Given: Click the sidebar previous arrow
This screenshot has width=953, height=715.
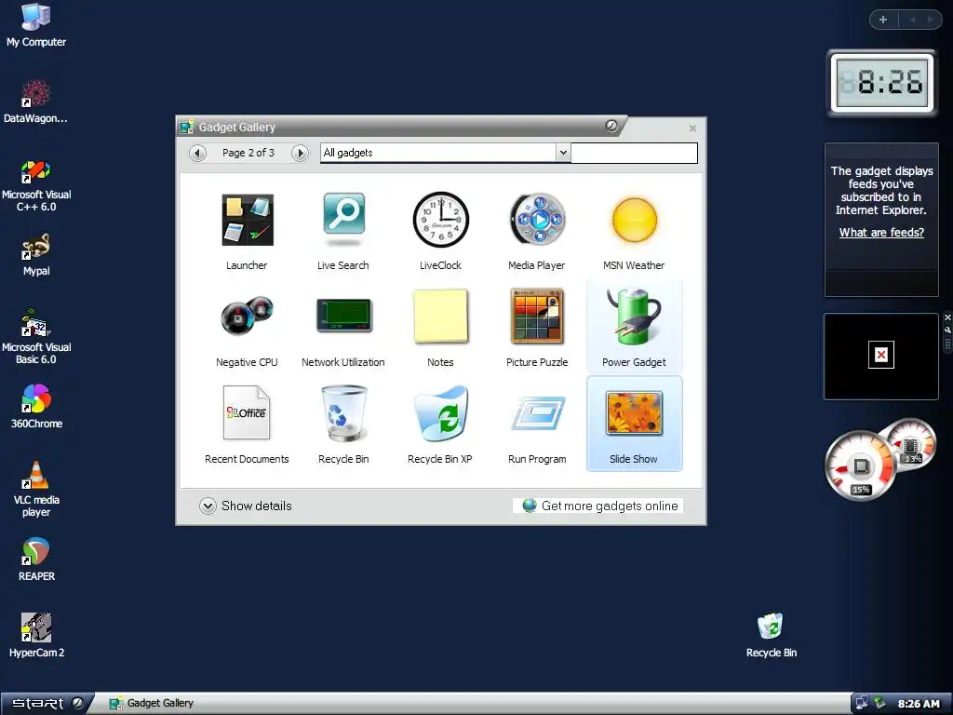Looking at the screenshot, I should [912, 20].
